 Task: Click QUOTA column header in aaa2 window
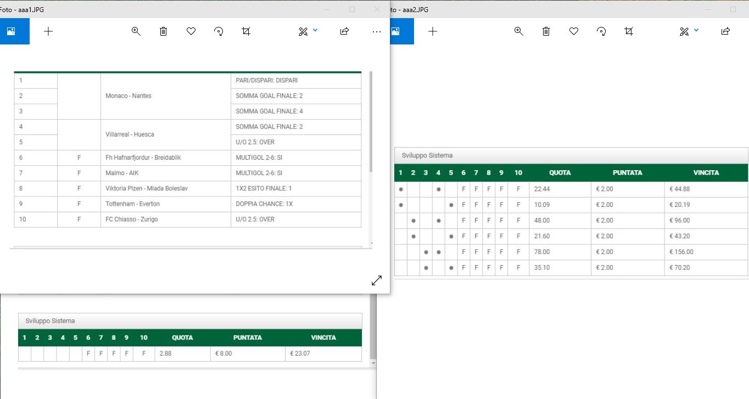(560, 172)
